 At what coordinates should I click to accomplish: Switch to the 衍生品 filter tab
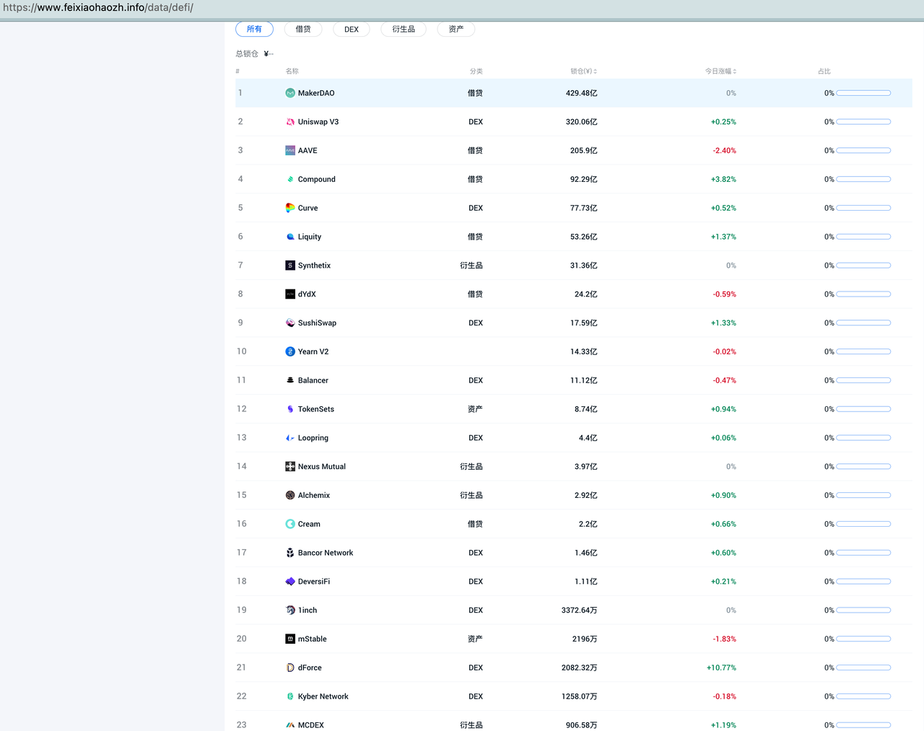tap(404, 30)
